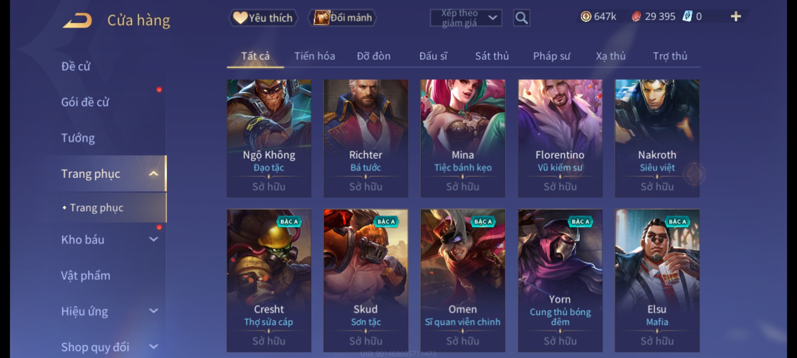Click the gold coin balance icon
Screen dimensions: 797x358
586,17
